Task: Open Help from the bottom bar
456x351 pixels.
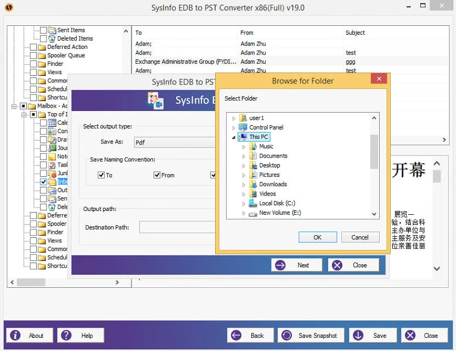Action: 81,336
